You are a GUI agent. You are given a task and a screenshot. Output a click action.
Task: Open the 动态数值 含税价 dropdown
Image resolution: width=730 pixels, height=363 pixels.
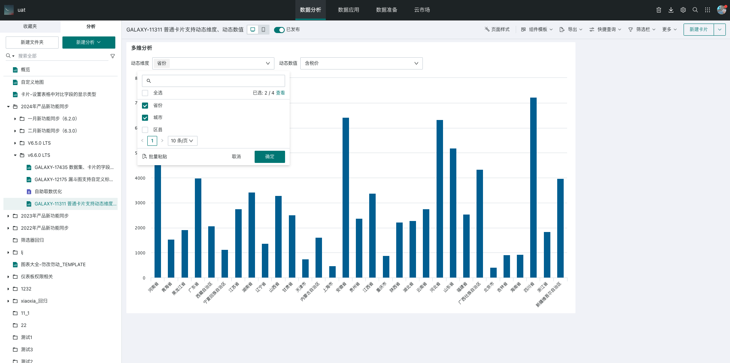[x=361, y=63]
